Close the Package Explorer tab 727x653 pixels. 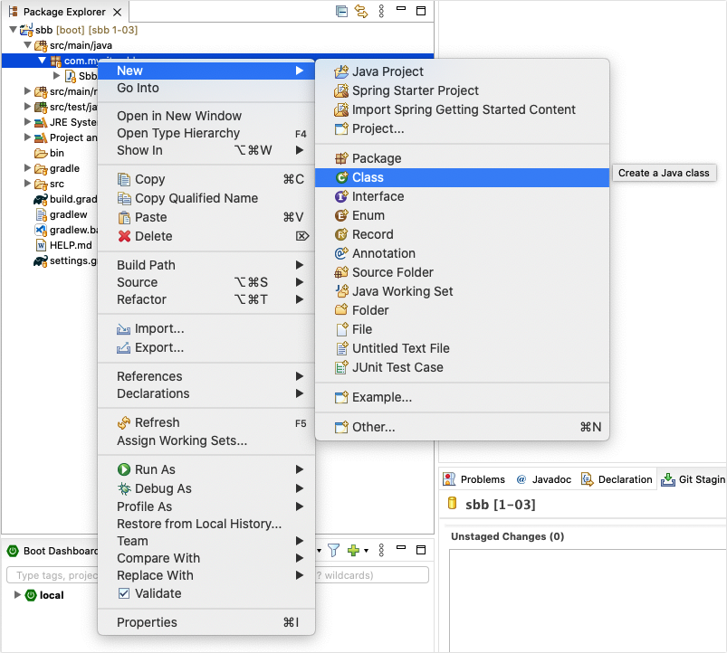pyautogui.click(x=118, y=12)
